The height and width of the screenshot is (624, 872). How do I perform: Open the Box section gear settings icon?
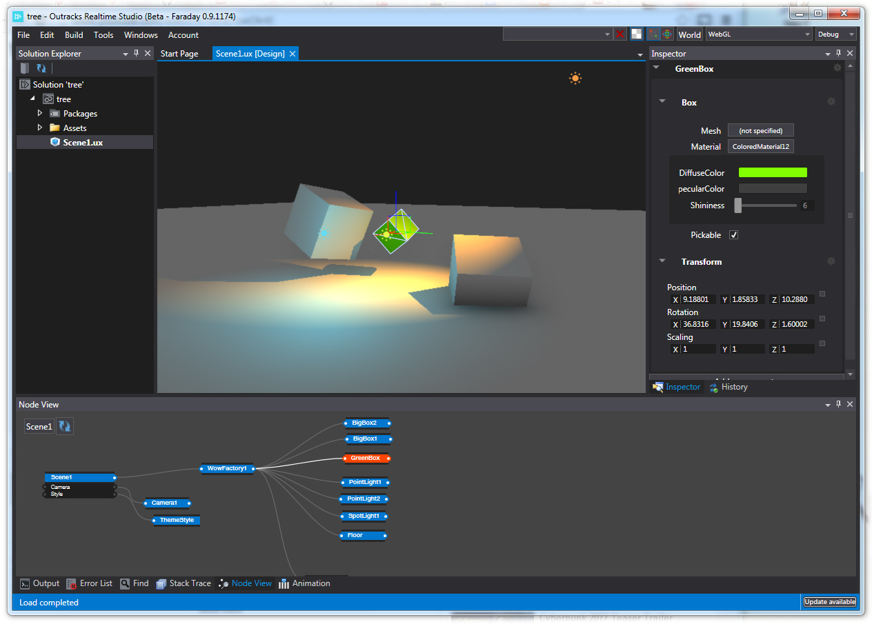pos(831,102)
